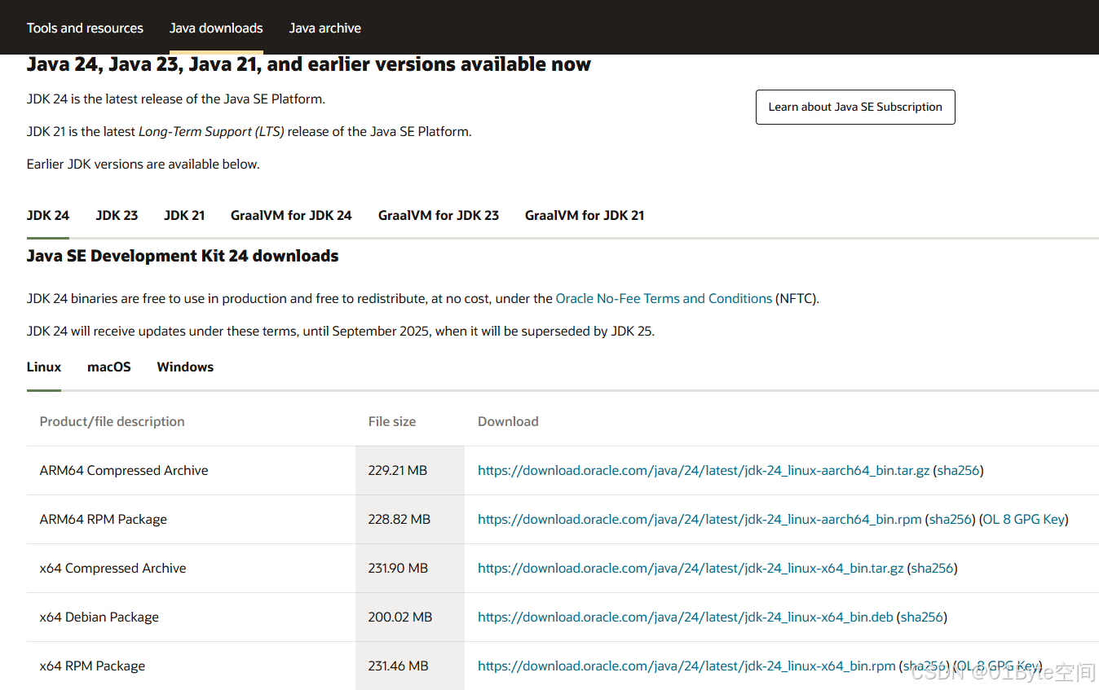Open the GraalVM for JDK 24 tab
Viewport: 1099px width, 690px height.
(291, 215)
